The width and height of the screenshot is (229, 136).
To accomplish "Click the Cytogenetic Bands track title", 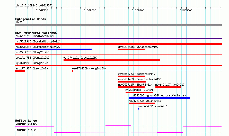I will 31,19.
